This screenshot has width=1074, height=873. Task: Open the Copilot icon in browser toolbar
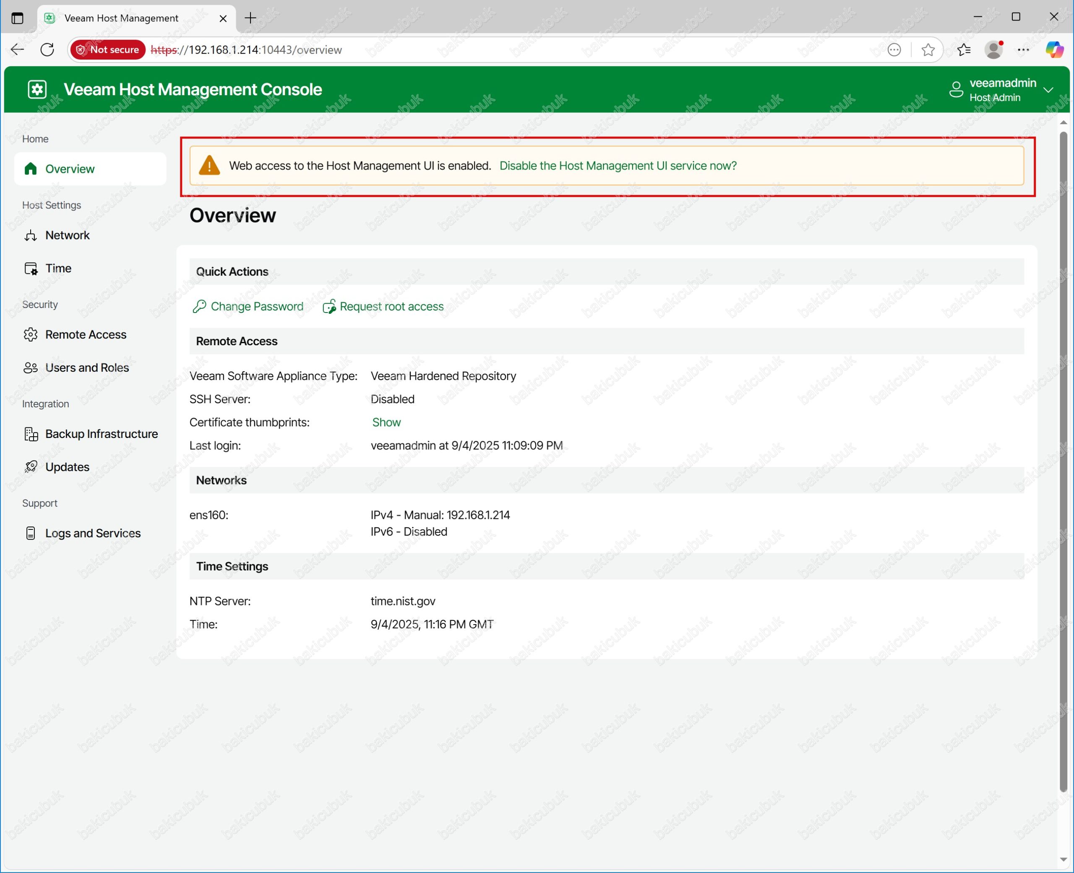point(1054,49)
